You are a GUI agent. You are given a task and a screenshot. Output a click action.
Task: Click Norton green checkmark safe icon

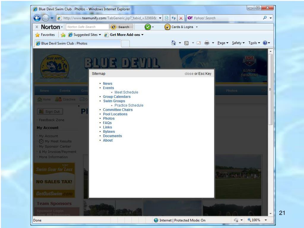point(148,27)
